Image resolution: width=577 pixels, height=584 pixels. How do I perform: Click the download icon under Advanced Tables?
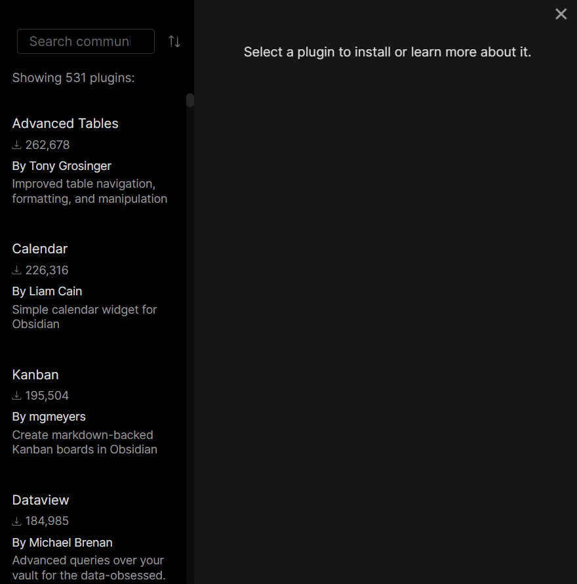pos(17,145)
